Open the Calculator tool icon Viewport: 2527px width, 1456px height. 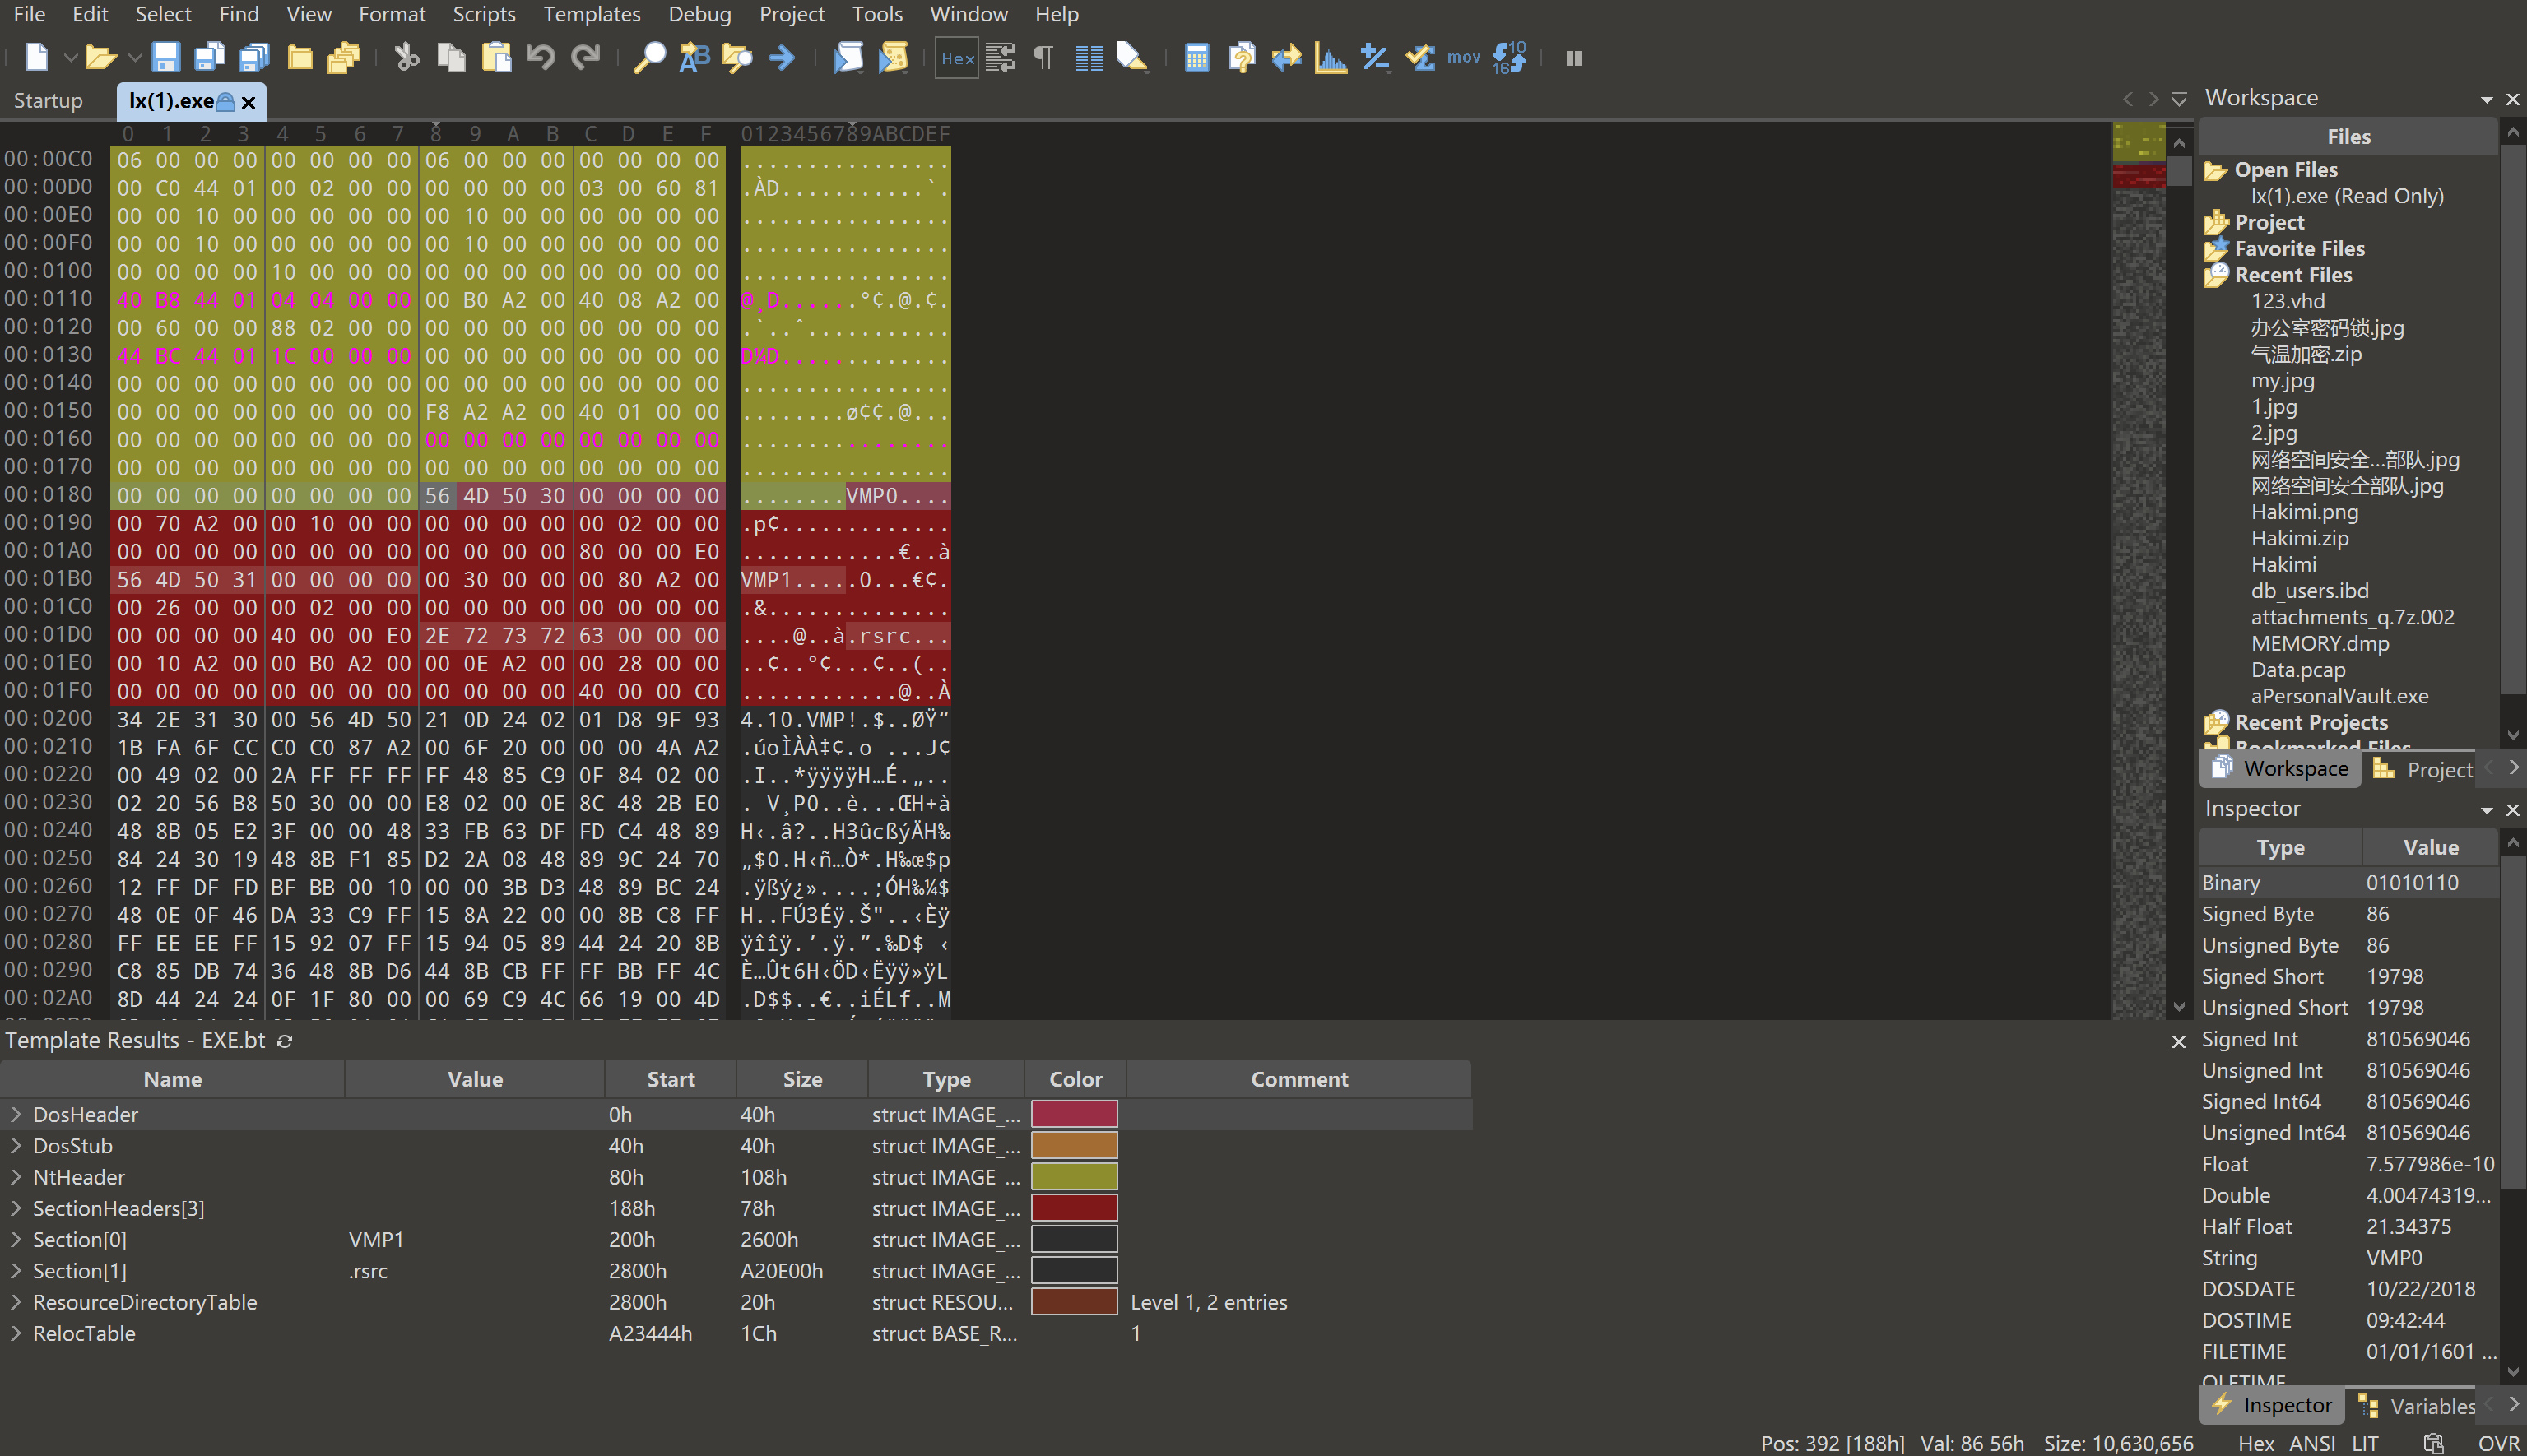1197,58
